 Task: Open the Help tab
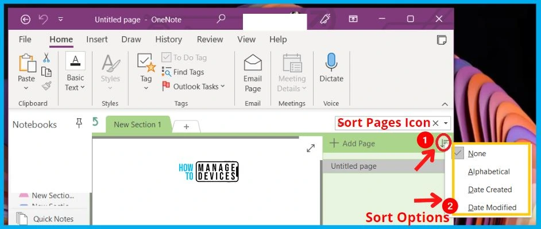point(278,40)
